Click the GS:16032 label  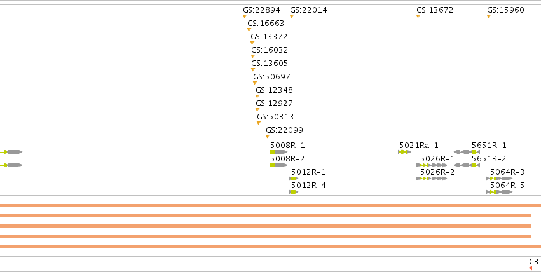[270, 50]
